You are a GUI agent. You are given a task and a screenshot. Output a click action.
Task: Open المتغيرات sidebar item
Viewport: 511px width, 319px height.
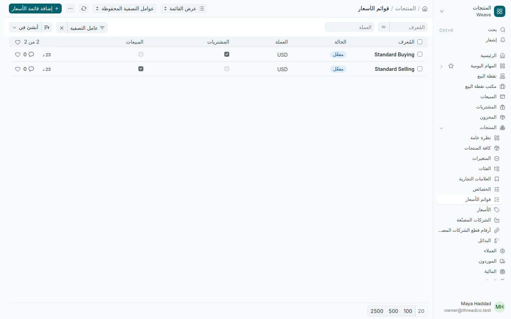click(x=469, y=158)
